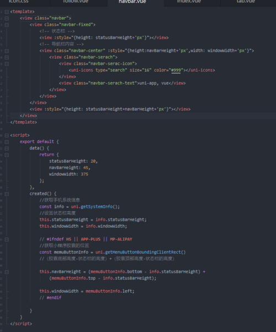Collapse the navbar-serach view fold marker
The height and width of the screenshot is (332, 276).
coord(7,57)
